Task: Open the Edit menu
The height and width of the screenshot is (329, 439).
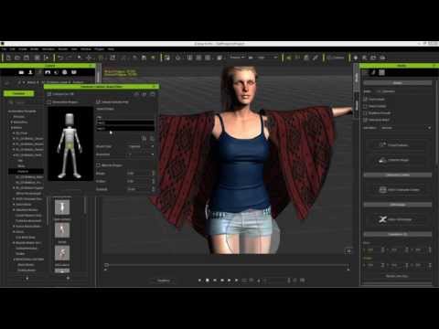Action: 13,49
